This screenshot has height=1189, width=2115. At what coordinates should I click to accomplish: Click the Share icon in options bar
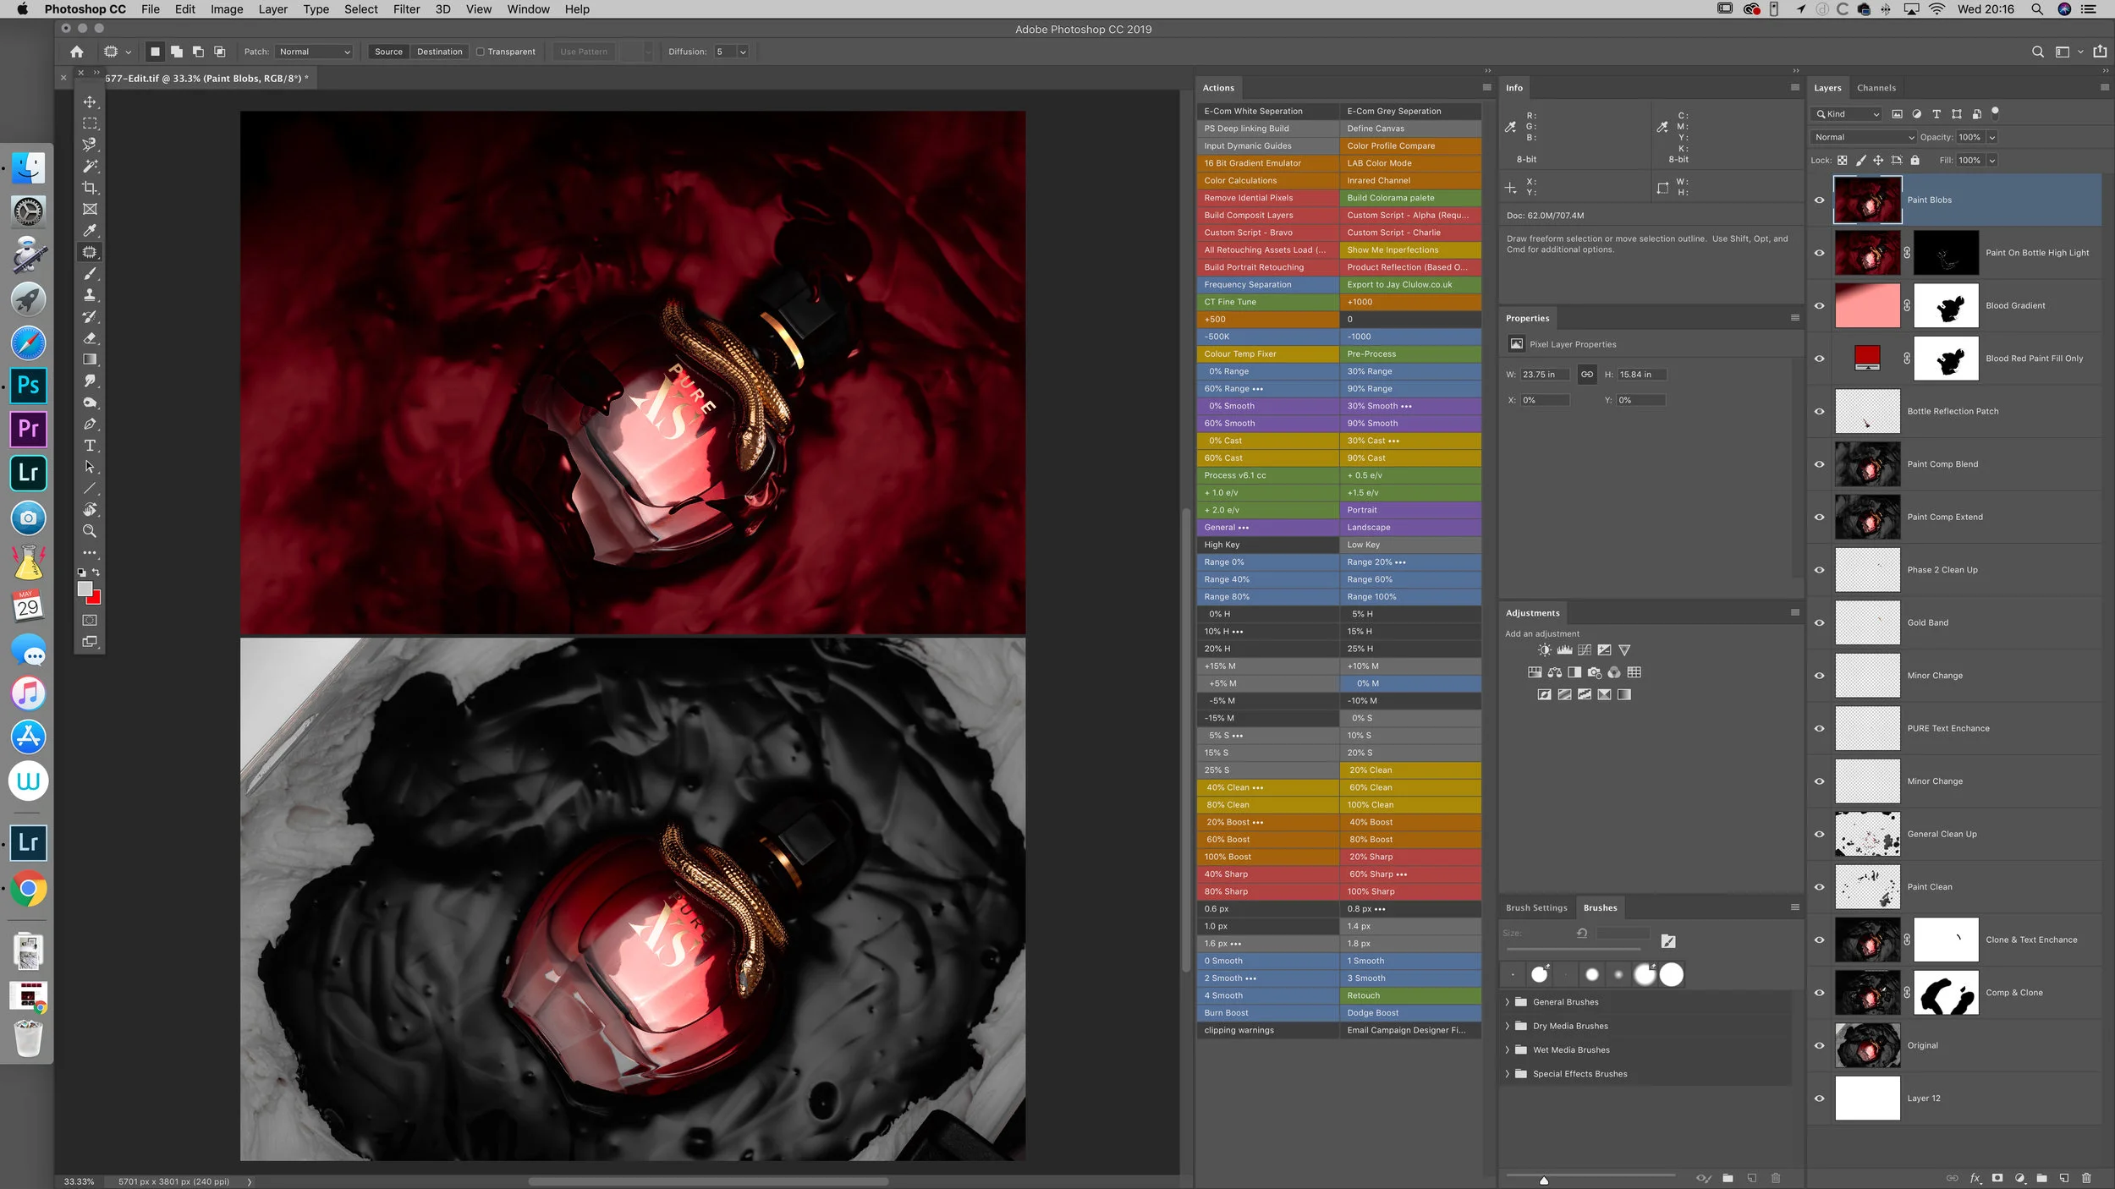click(2100, 52)
